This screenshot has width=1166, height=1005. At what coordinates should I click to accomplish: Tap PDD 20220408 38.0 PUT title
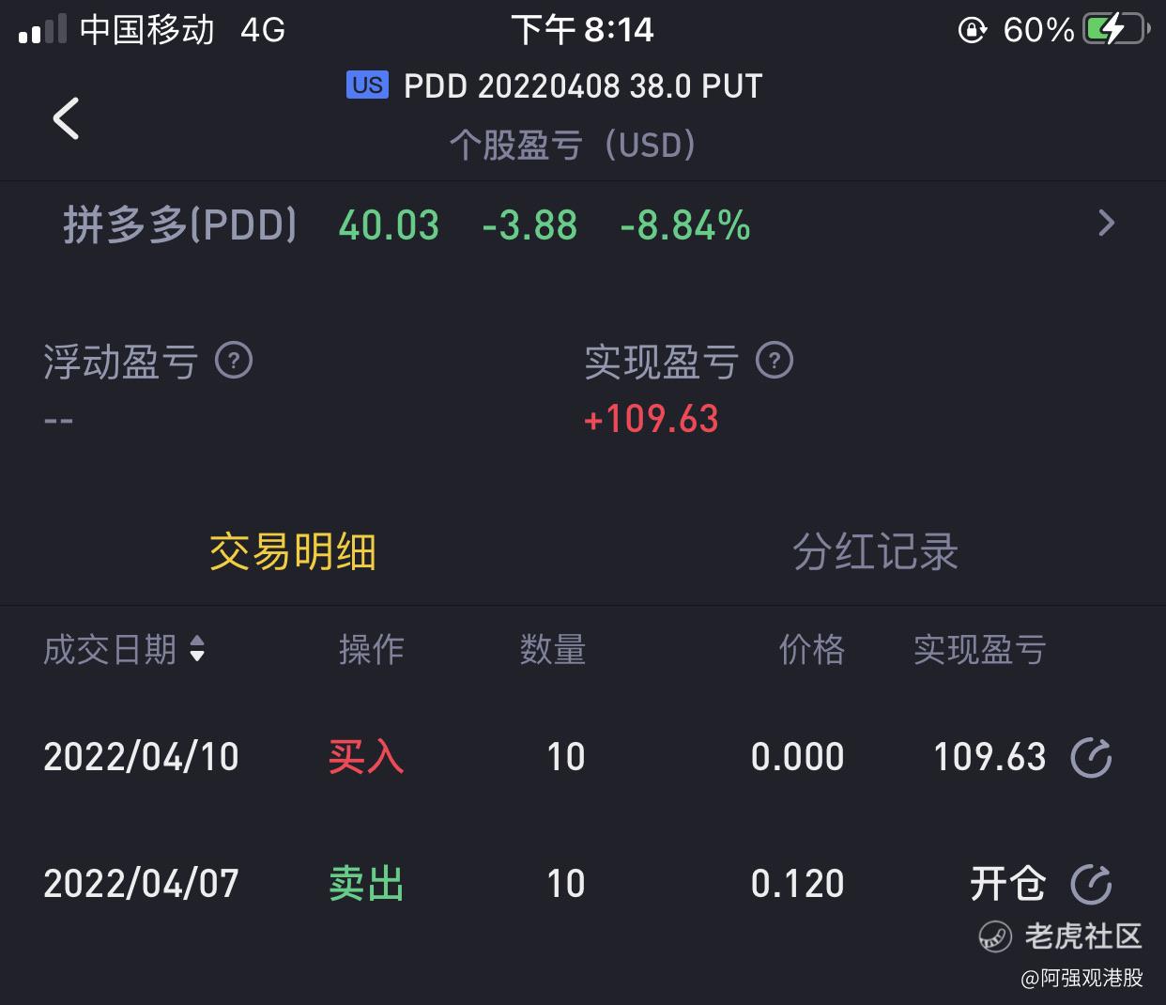pyautogui.click(x=583, y=86)
